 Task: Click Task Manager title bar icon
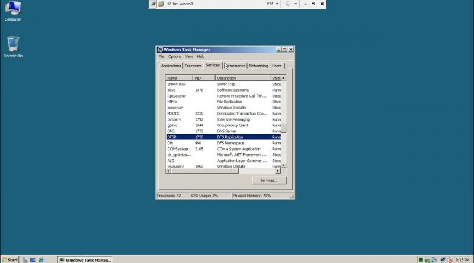point(160,50)
